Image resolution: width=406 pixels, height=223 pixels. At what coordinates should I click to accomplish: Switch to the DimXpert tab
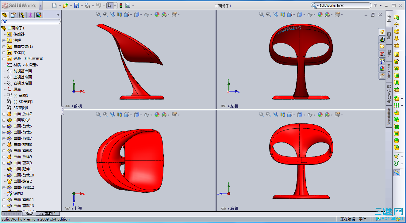point(389,71)
